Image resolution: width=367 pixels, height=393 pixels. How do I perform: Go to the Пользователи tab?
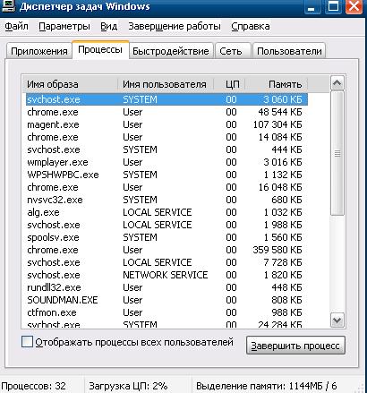tap(289, 51)
